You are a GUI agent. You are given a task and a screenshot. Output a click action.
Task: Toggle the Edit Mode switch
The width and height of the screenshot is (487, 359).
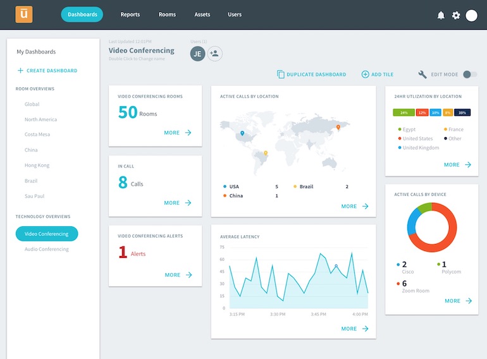[469, 75]
